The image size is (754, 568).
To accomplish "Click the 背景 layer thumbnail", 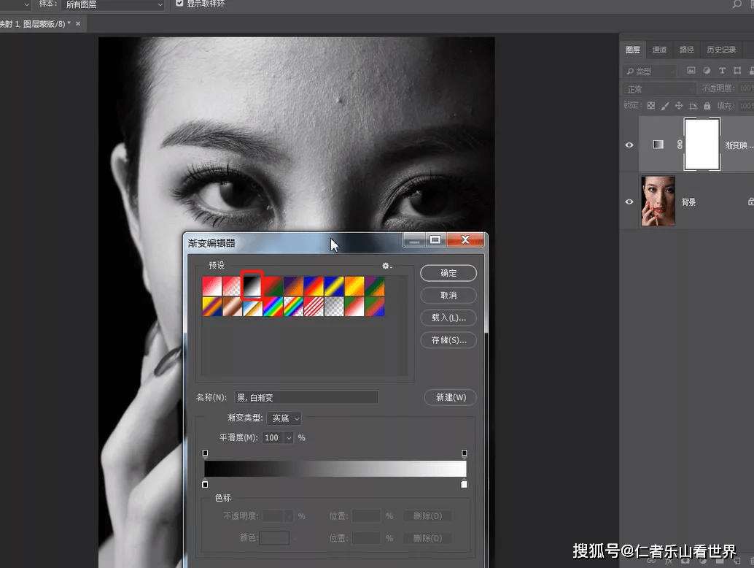I will 658,201.
